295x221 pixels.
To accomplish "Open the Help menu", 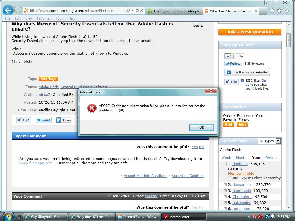I will point(72,18).
